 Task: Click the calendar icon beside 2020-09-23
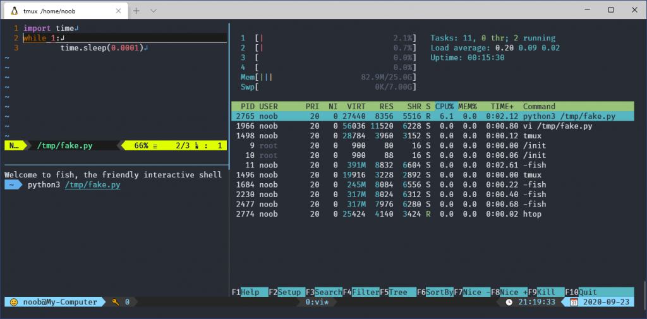click(574, 302)
